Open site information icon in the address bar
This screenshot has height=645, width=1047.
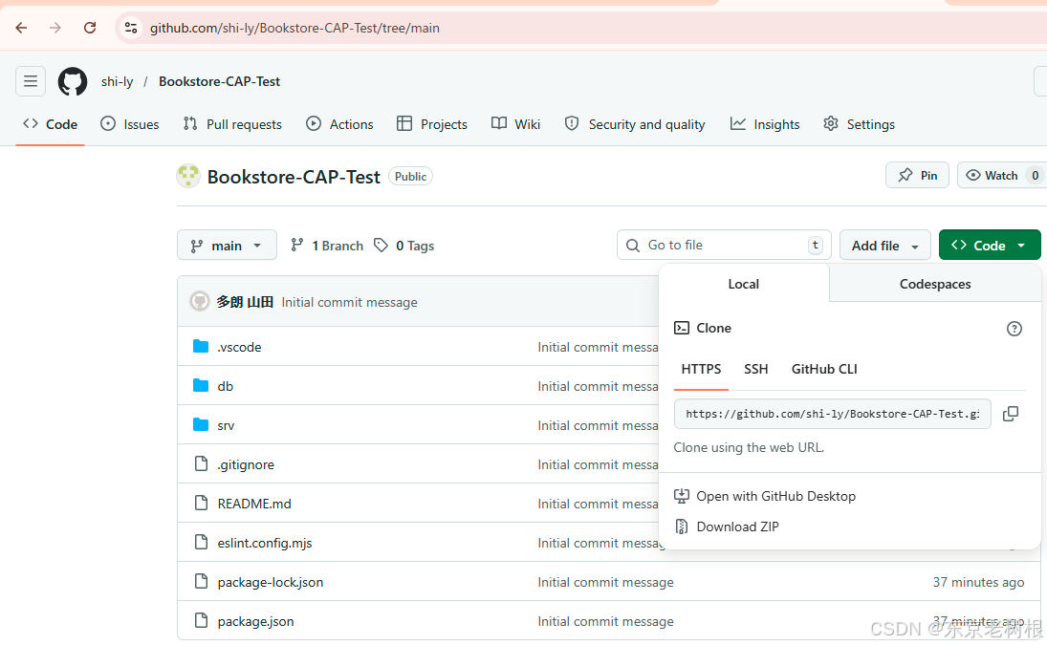pos(131,28)
